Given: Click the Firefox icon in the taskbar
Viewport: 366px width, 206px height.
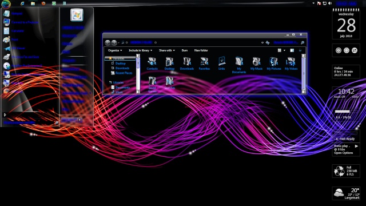Looking at the screenshot, I should click(x=43, y=3).
